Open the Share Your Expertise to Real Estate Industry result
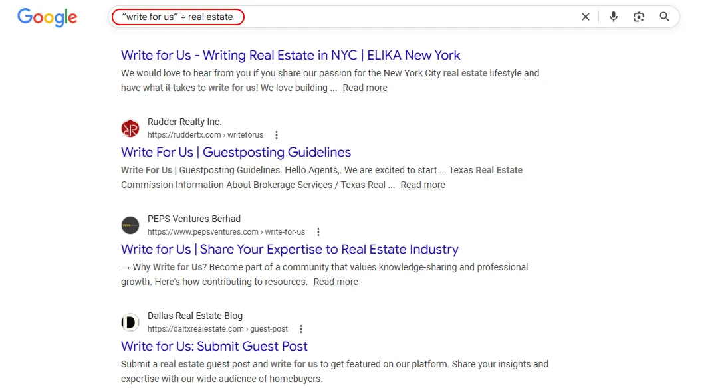Screen dimensions: 708x392 [289, 249]
